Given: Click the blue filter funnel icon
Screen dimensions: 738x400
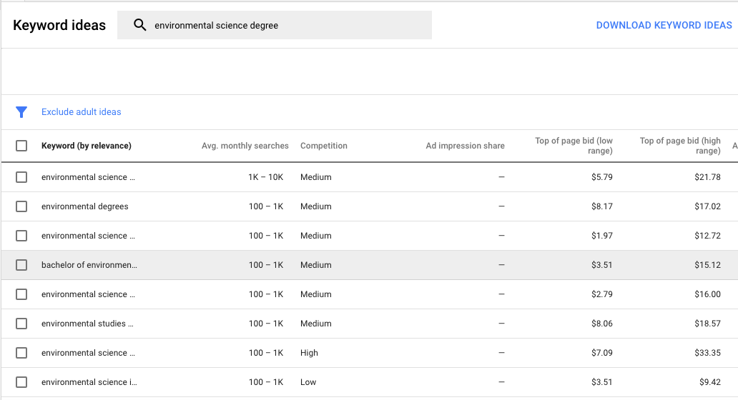Looking at the screenshot, I should [x=21, y=112].
